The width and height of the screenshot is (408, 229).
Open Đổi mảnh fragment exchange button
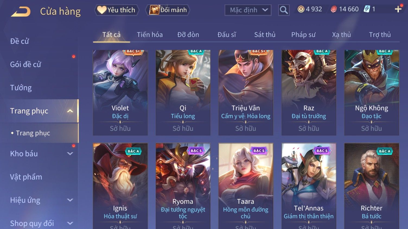[168, 10]
